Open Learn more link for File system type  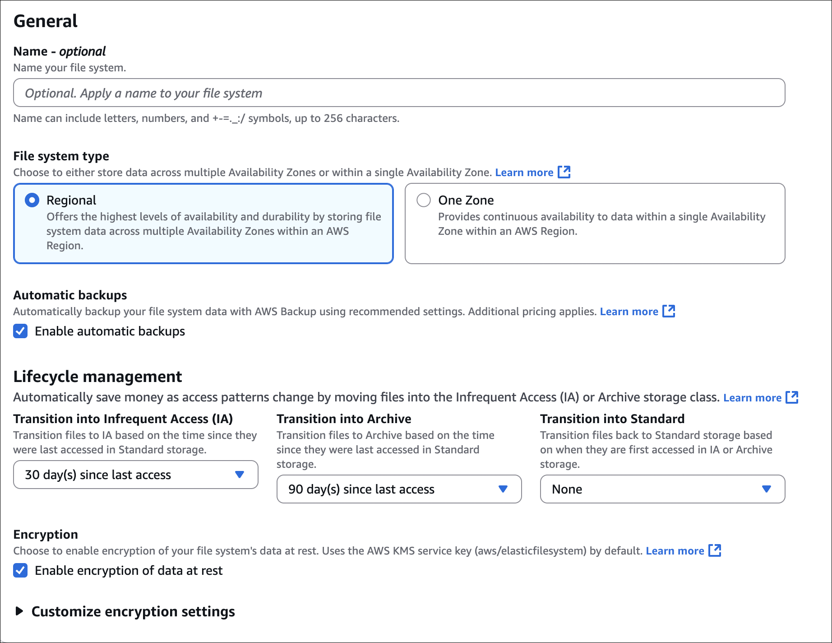[x=524, y=172]
